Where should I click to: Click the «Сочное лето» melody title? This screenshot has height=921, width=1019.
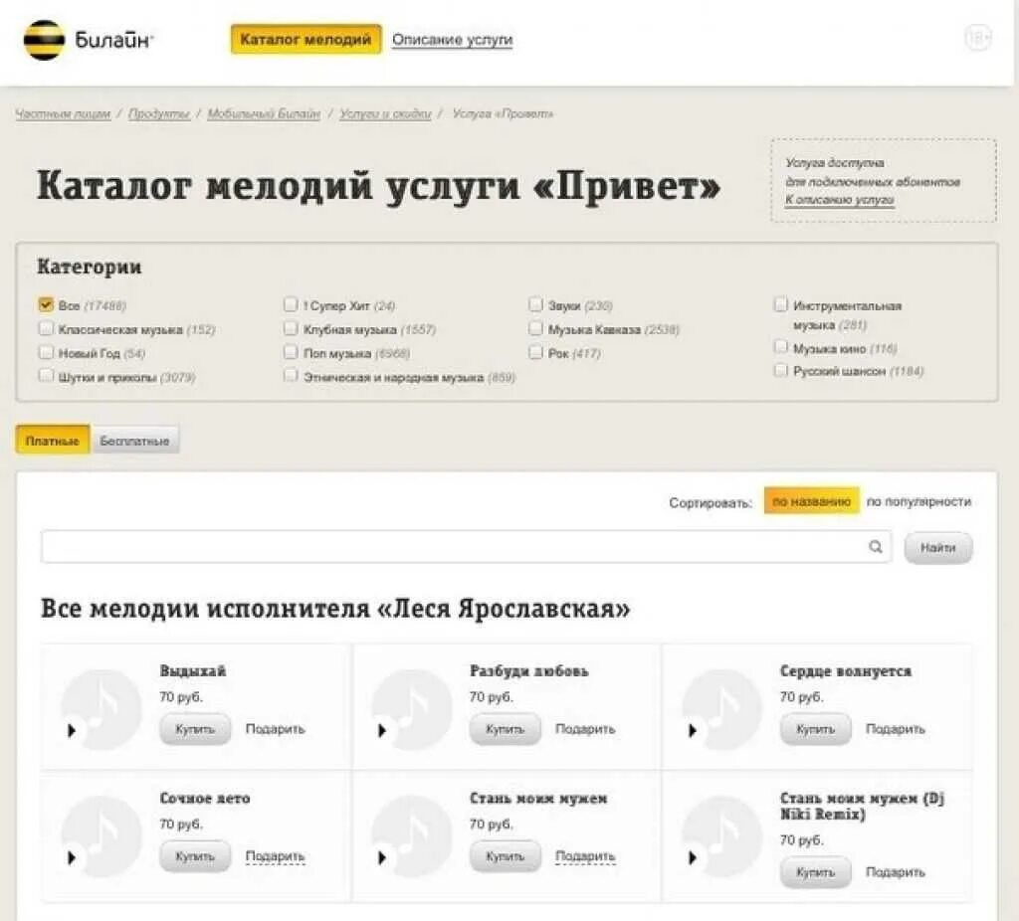205,799
